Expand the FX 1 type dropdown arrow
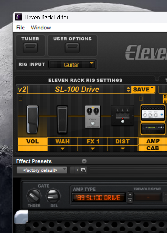The width and height of the screenshot is (167, 233). click(93, 149)
